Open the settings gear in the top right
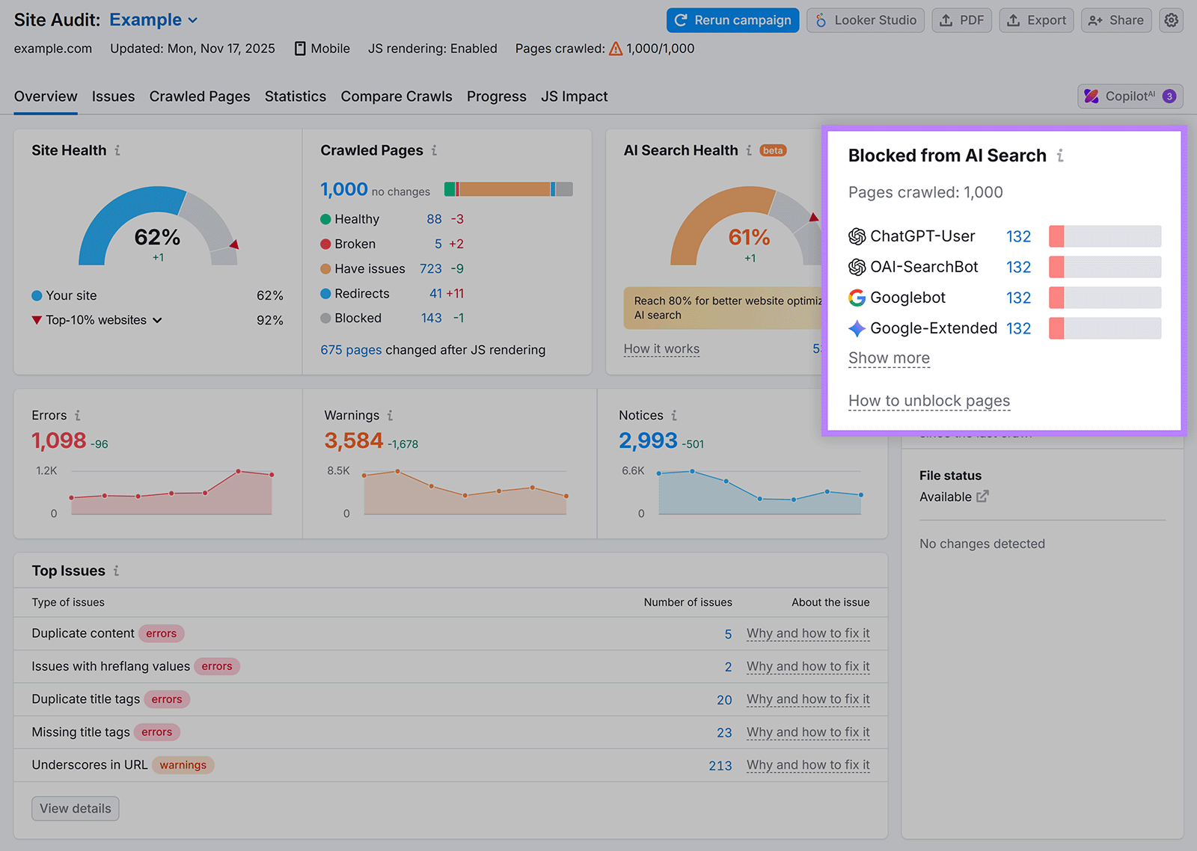The width and height of the screenshot is (1197, 851). pyautogui.click(x=1171, y=20)
